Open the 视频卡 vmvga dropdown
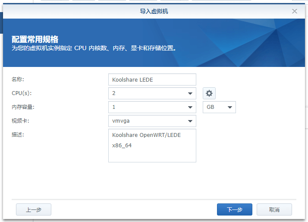The height and width of the screenshot is (222, 308). pyautogui.click(x=152, y=121)
